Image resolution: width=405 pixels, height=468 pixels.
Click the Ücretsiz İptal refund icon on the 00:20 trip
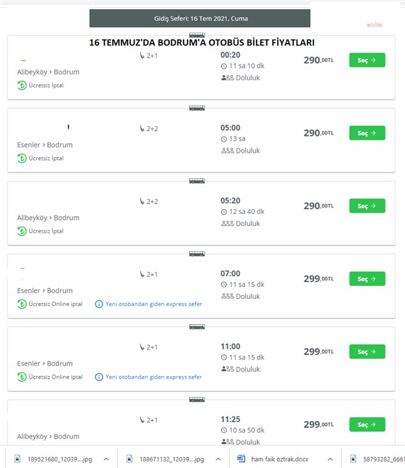tap(22, 86)
